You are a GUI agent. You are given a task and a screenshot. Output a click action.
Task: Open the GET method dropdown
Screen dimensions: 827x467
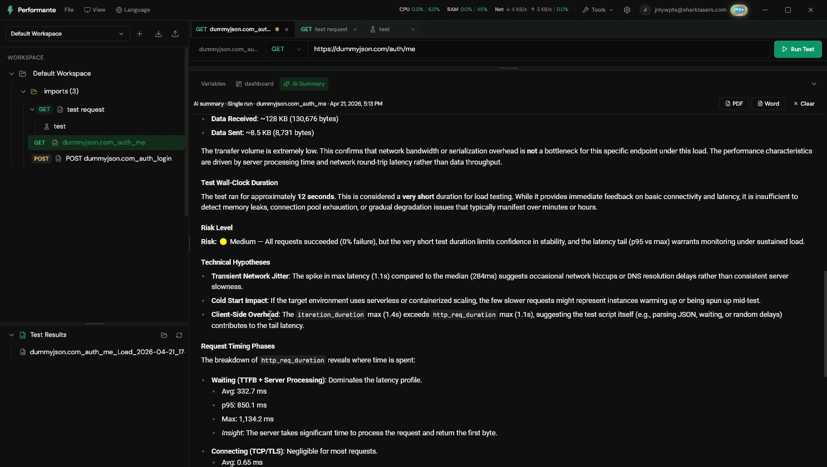[286, 49]
